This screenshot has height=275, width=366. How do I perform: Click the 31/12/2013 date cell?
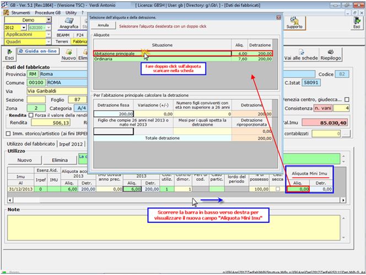tap(21, 189)
